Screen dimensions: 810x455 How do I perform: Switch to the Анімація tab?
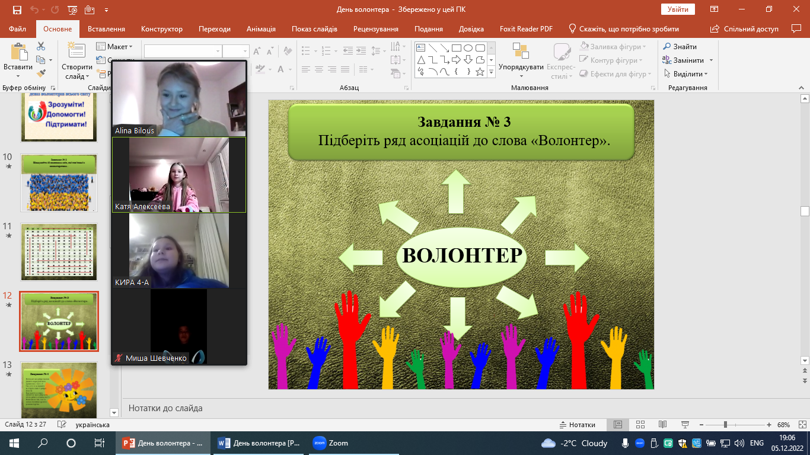(261, 29)
